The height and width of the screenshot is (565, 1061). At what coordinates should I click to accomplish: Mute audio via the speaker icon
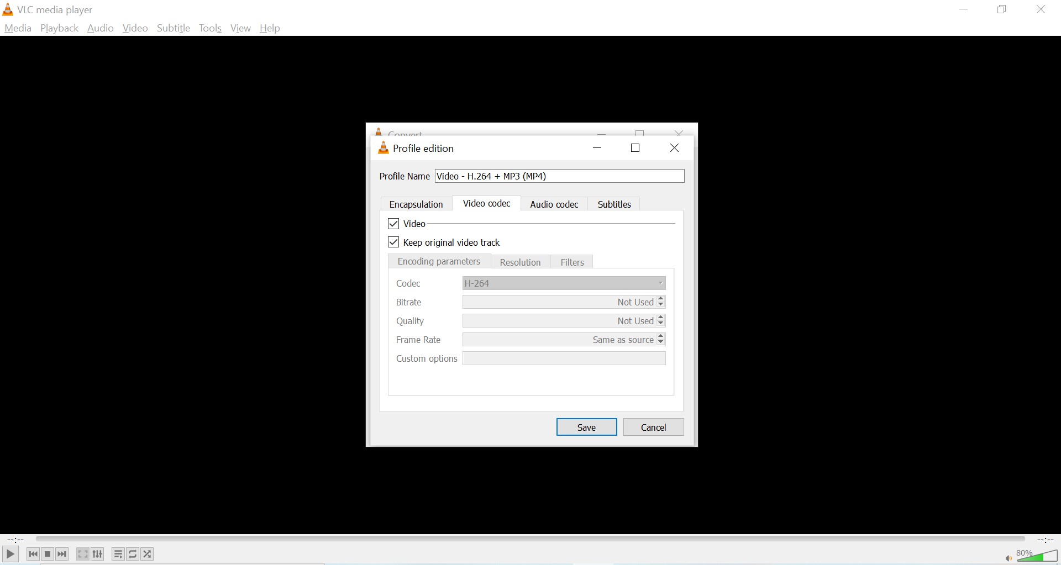tap(1008, 558)
